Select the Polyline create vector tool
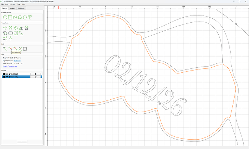249x149 pixels. coord(15,17)
